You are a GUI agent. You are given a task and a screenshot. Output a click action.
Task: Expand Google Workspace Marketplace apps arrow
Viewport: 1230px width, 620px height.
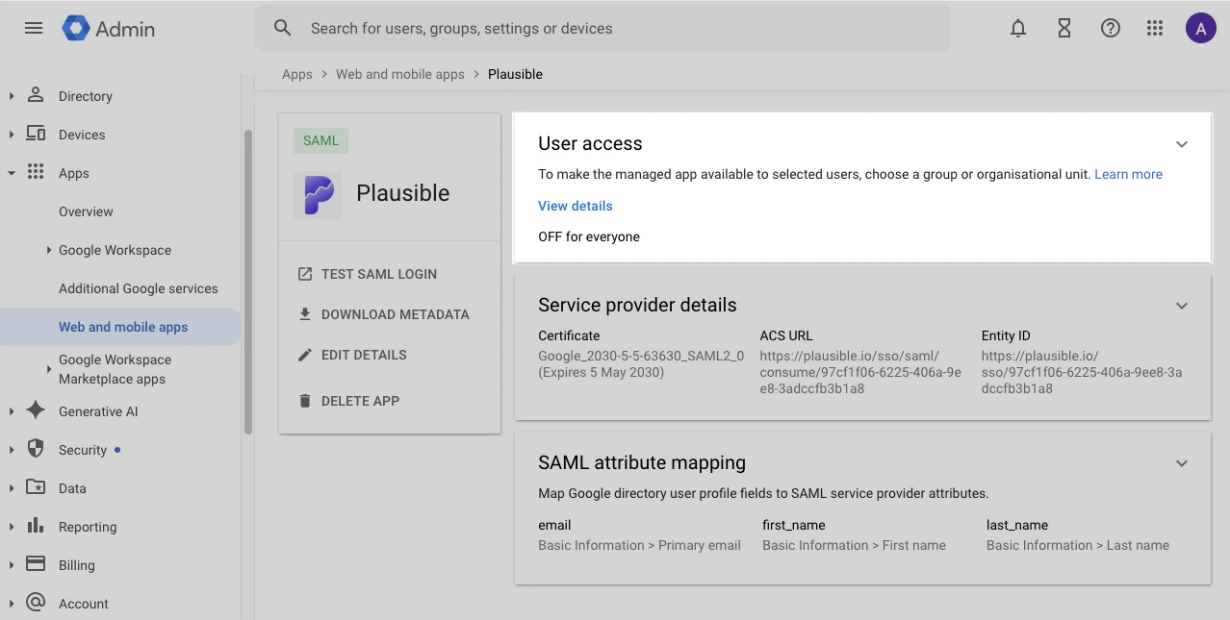[x=49, y=369]
